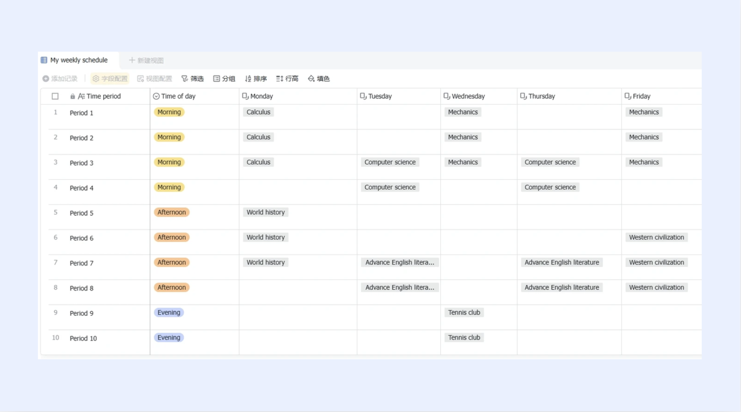
Task: Click the field type icon beside Tuesday
Action: (363, 96)
